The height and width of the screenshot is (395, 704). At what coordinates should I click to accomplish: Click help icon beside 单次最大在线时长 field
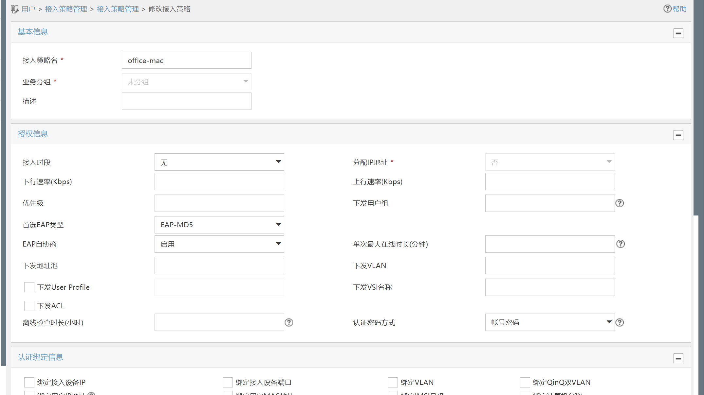point(621,244)
